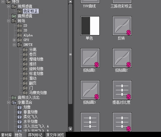
Task: Collapse the SMPTE folder
Action: point(14,45)
